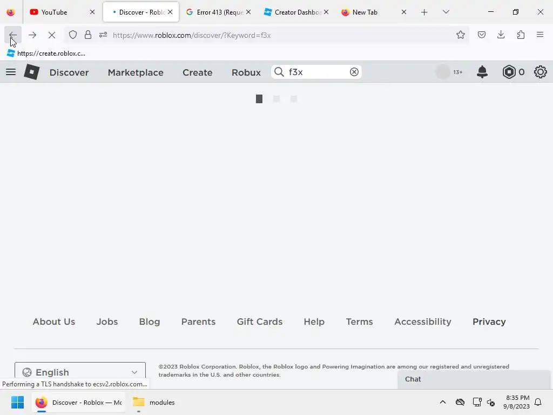553x415 pixels.
Task: Close the New Tab tab
Action: (404, 12)
